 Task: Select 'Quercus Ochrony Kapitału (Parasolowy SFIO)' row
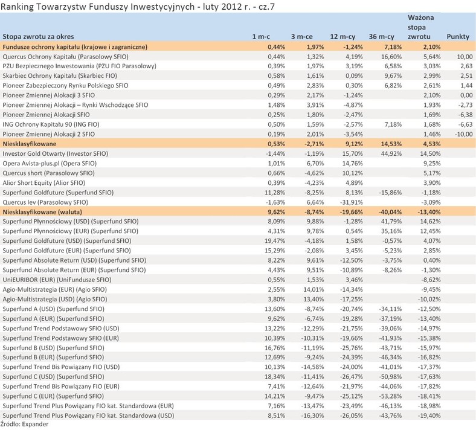click(x=238, y=56)
